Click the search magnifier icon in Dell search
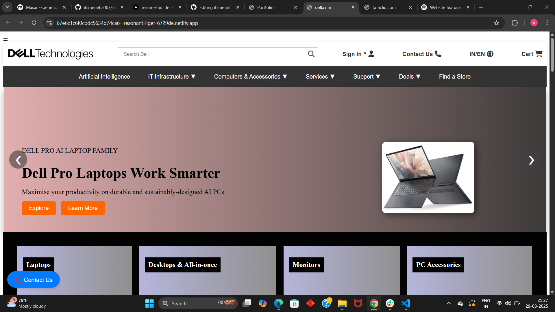 tap(311, 54)
